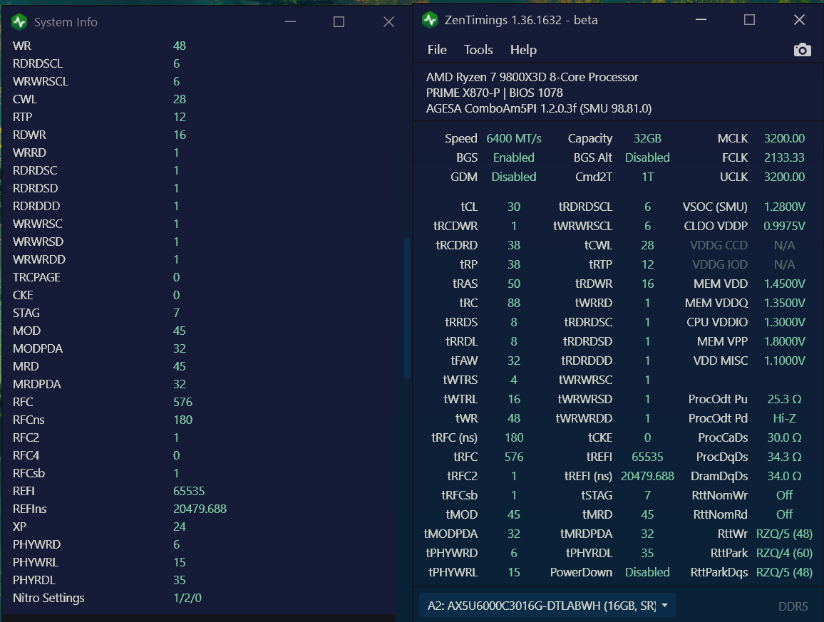Viewport: 824px width, 622px height.
Task: Click the FCLK value 2133.33
Action: coord(784,157)
